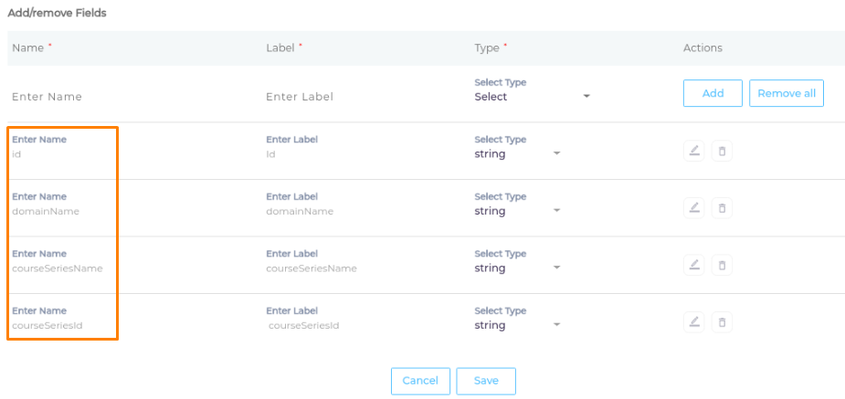
Task: Save the field changes
Action: [486, 381]
